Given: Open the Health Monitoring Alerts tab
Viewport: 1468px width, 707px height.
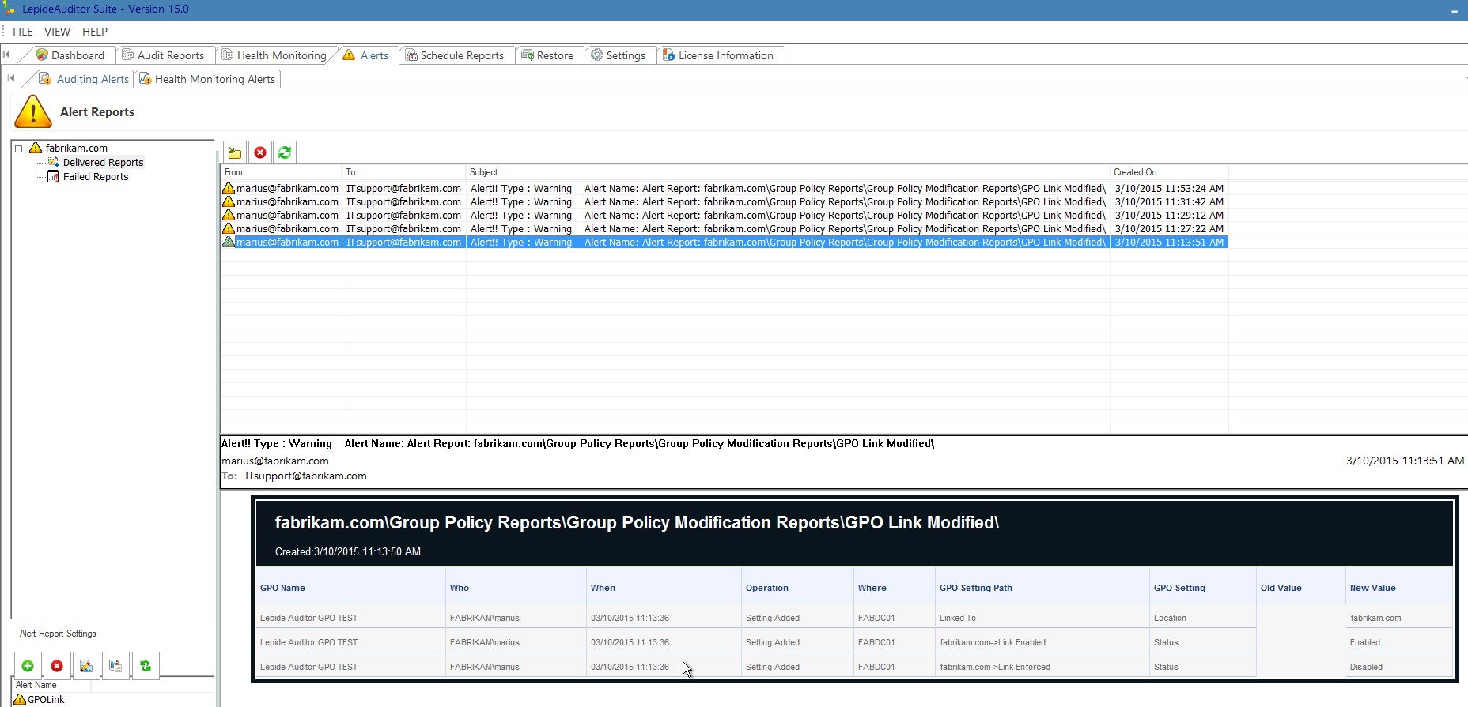Looking at the screenshot, I should (x=214, y=79).
